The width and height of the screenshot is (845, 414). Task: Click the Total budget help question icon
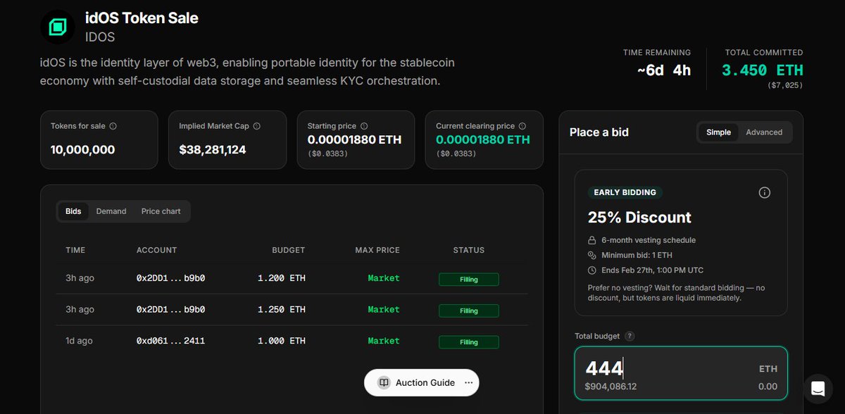coord(630,337)
